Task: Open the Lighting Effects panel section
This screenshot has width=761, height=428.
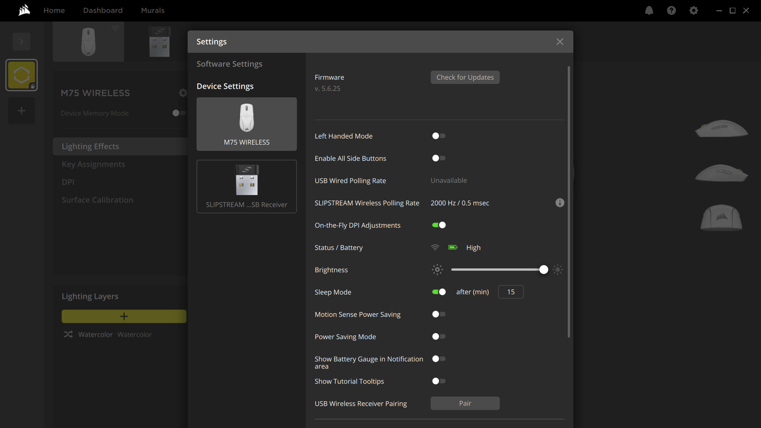Action: coord(90,146)
